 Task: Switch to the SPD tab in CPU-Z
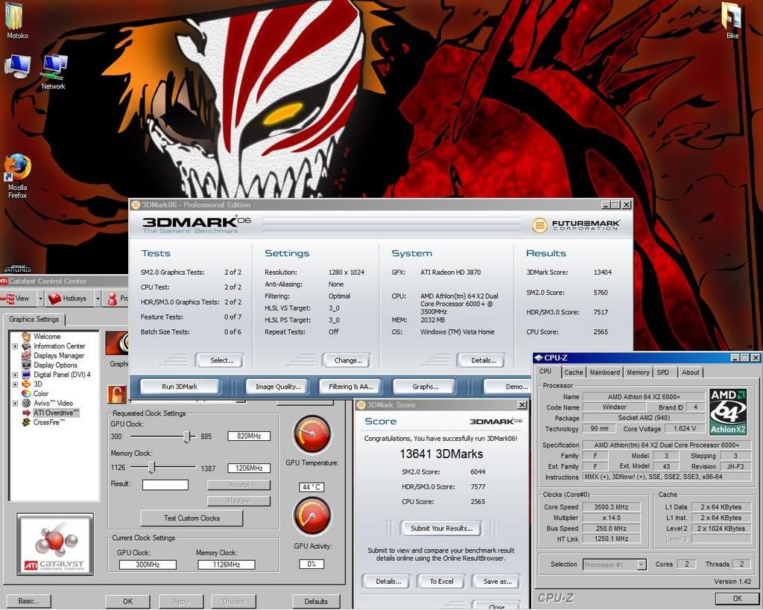pyautogui.click(x=662, y=372)
